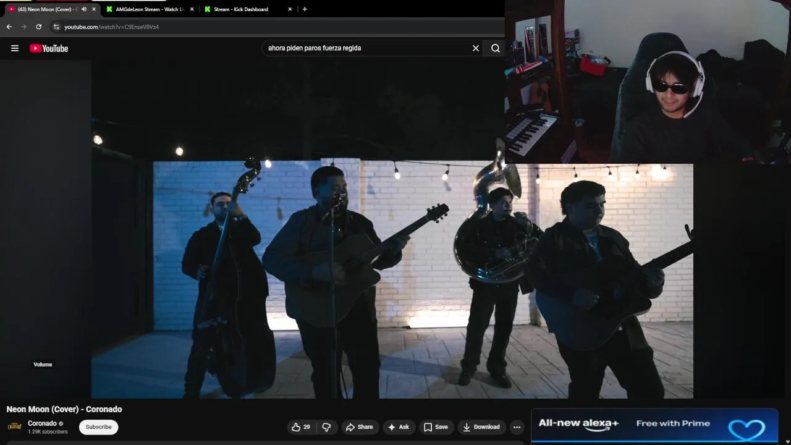Dislike the video with thumbs down
This screenshot has height=445, width=791.
point(326,427)
